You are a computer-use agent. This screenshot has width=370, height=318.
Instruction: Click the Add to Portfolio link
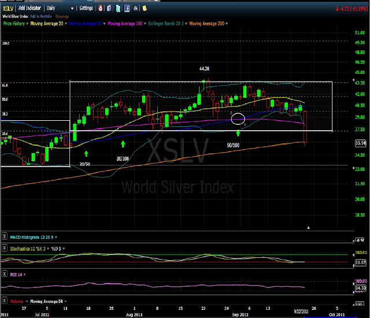41,16
